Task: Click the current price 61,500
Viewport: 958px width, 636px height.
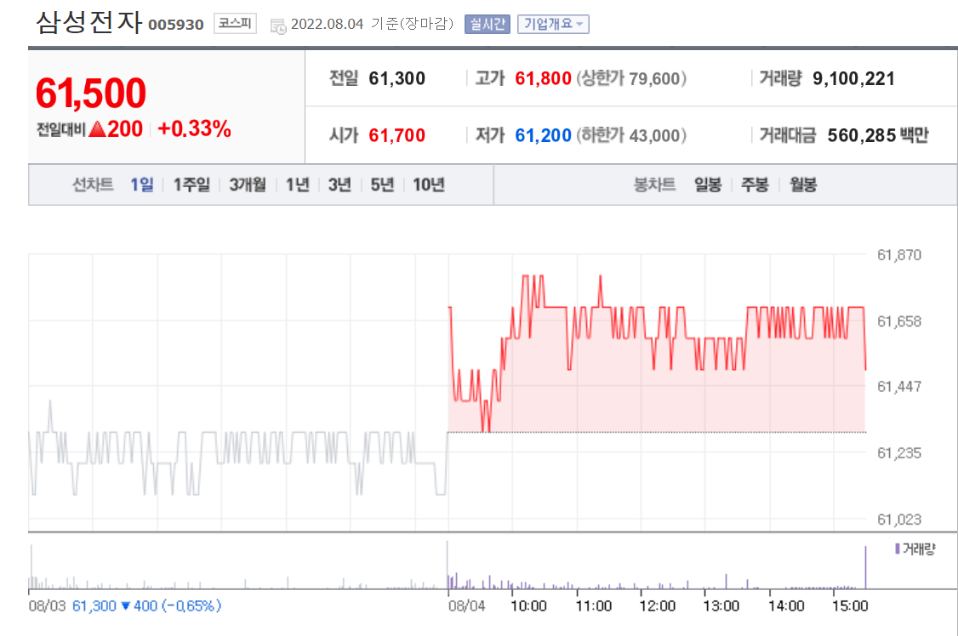Action: [91, 94]
